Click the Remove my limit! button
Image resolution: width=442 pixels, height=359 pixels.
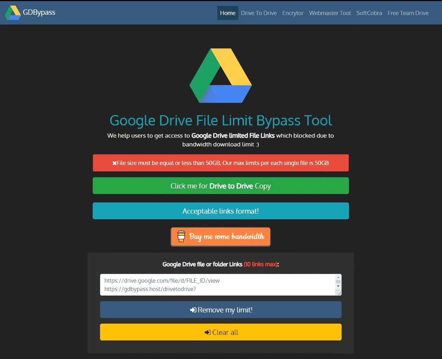pos(221,310)
